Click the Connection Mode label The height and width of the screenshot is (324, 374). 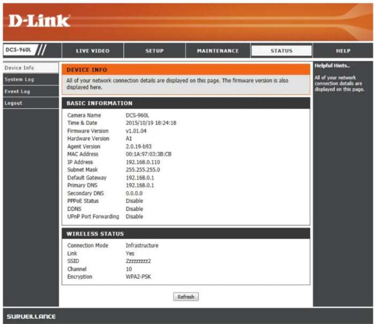88,245
